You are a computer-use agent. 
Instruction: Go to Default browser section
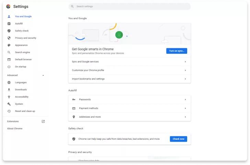[x=23, y=60]
